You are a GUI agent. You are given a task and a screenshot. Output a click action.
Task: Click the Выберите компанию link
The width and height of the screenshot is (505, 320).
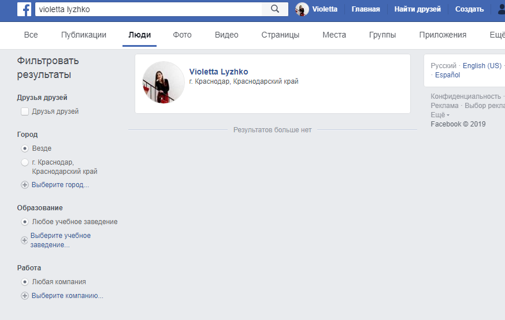click(67, 296)
